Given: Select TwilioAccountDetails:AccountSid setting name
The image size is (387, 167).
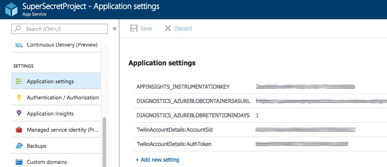Looking at the screenshot, I should coord(175,130).
